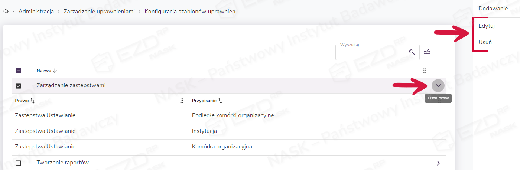
Task: Collapse the Zarządzanie zastępstwami rights list
Action: tap(438, 86)
